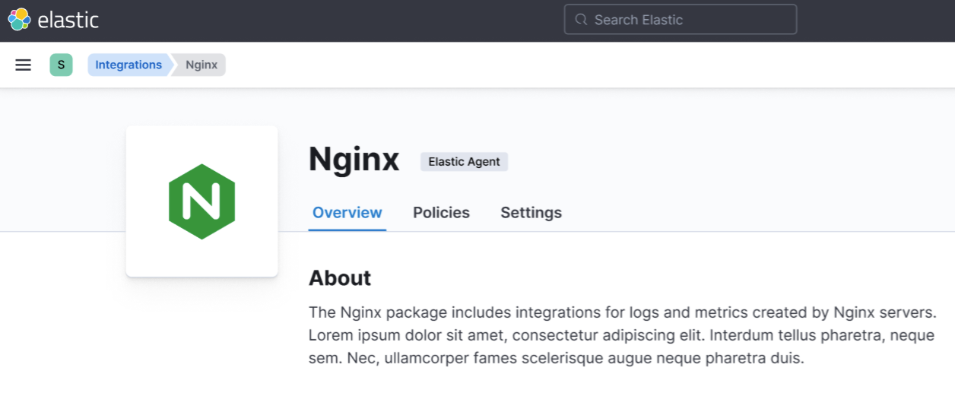Image resolution: width=955 pixels, height=393 pixels.
Task: Go to Integrations breadcrumb
Action: 128,65
